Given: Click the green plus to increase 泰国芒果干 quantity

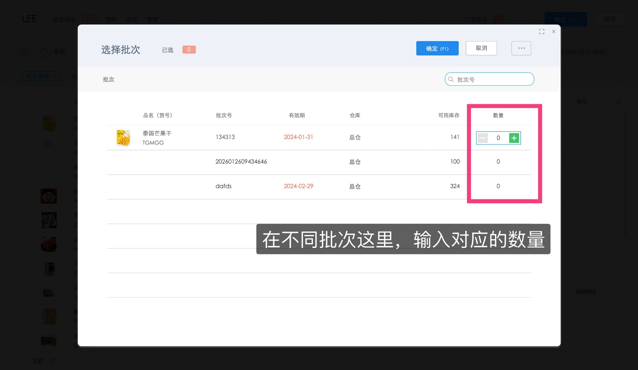Looking at the screenshot, I should pos(514,138).
